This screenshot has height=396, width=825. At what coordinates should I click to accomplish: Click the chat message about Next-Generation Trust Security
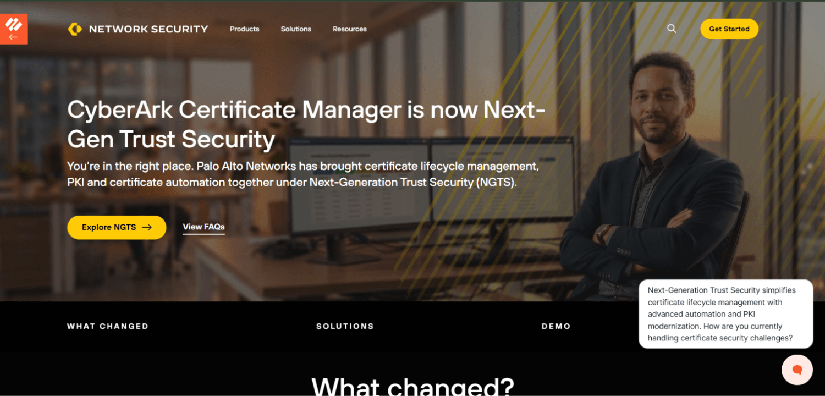tap(726, 314)
